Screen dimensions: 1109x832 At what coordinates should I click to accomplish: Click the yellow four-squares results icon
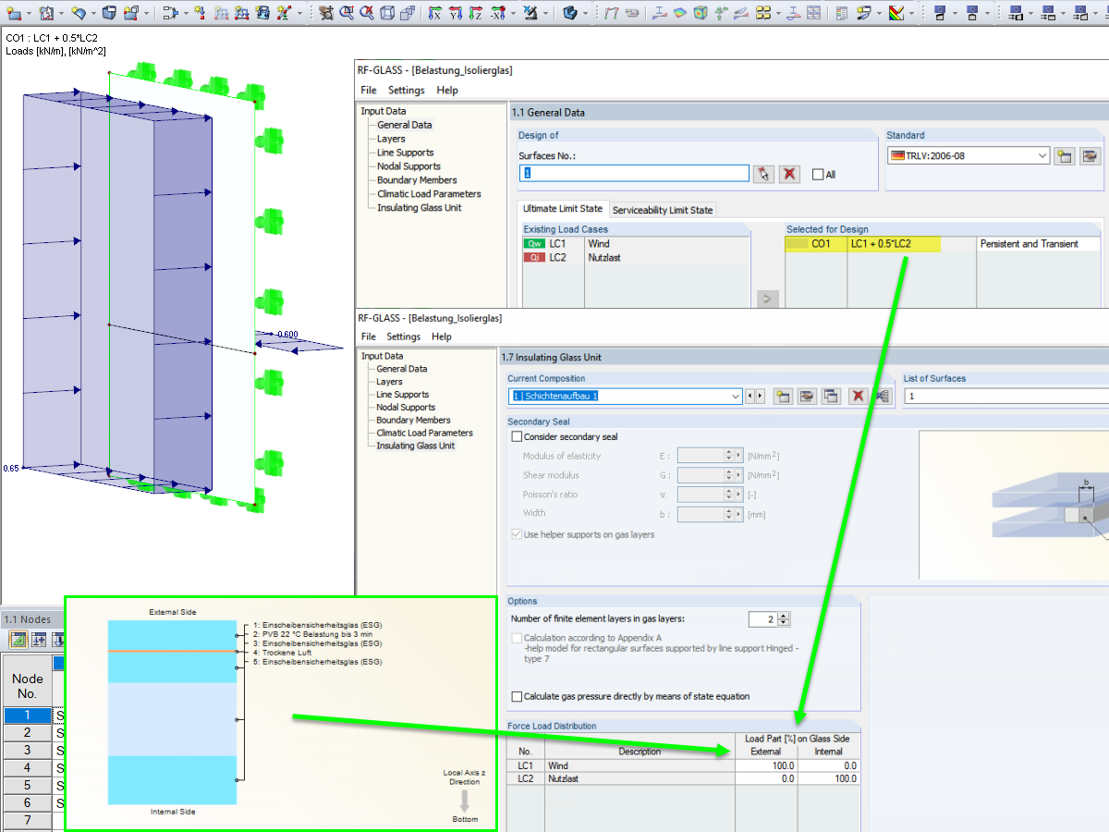tap(763, 13)
